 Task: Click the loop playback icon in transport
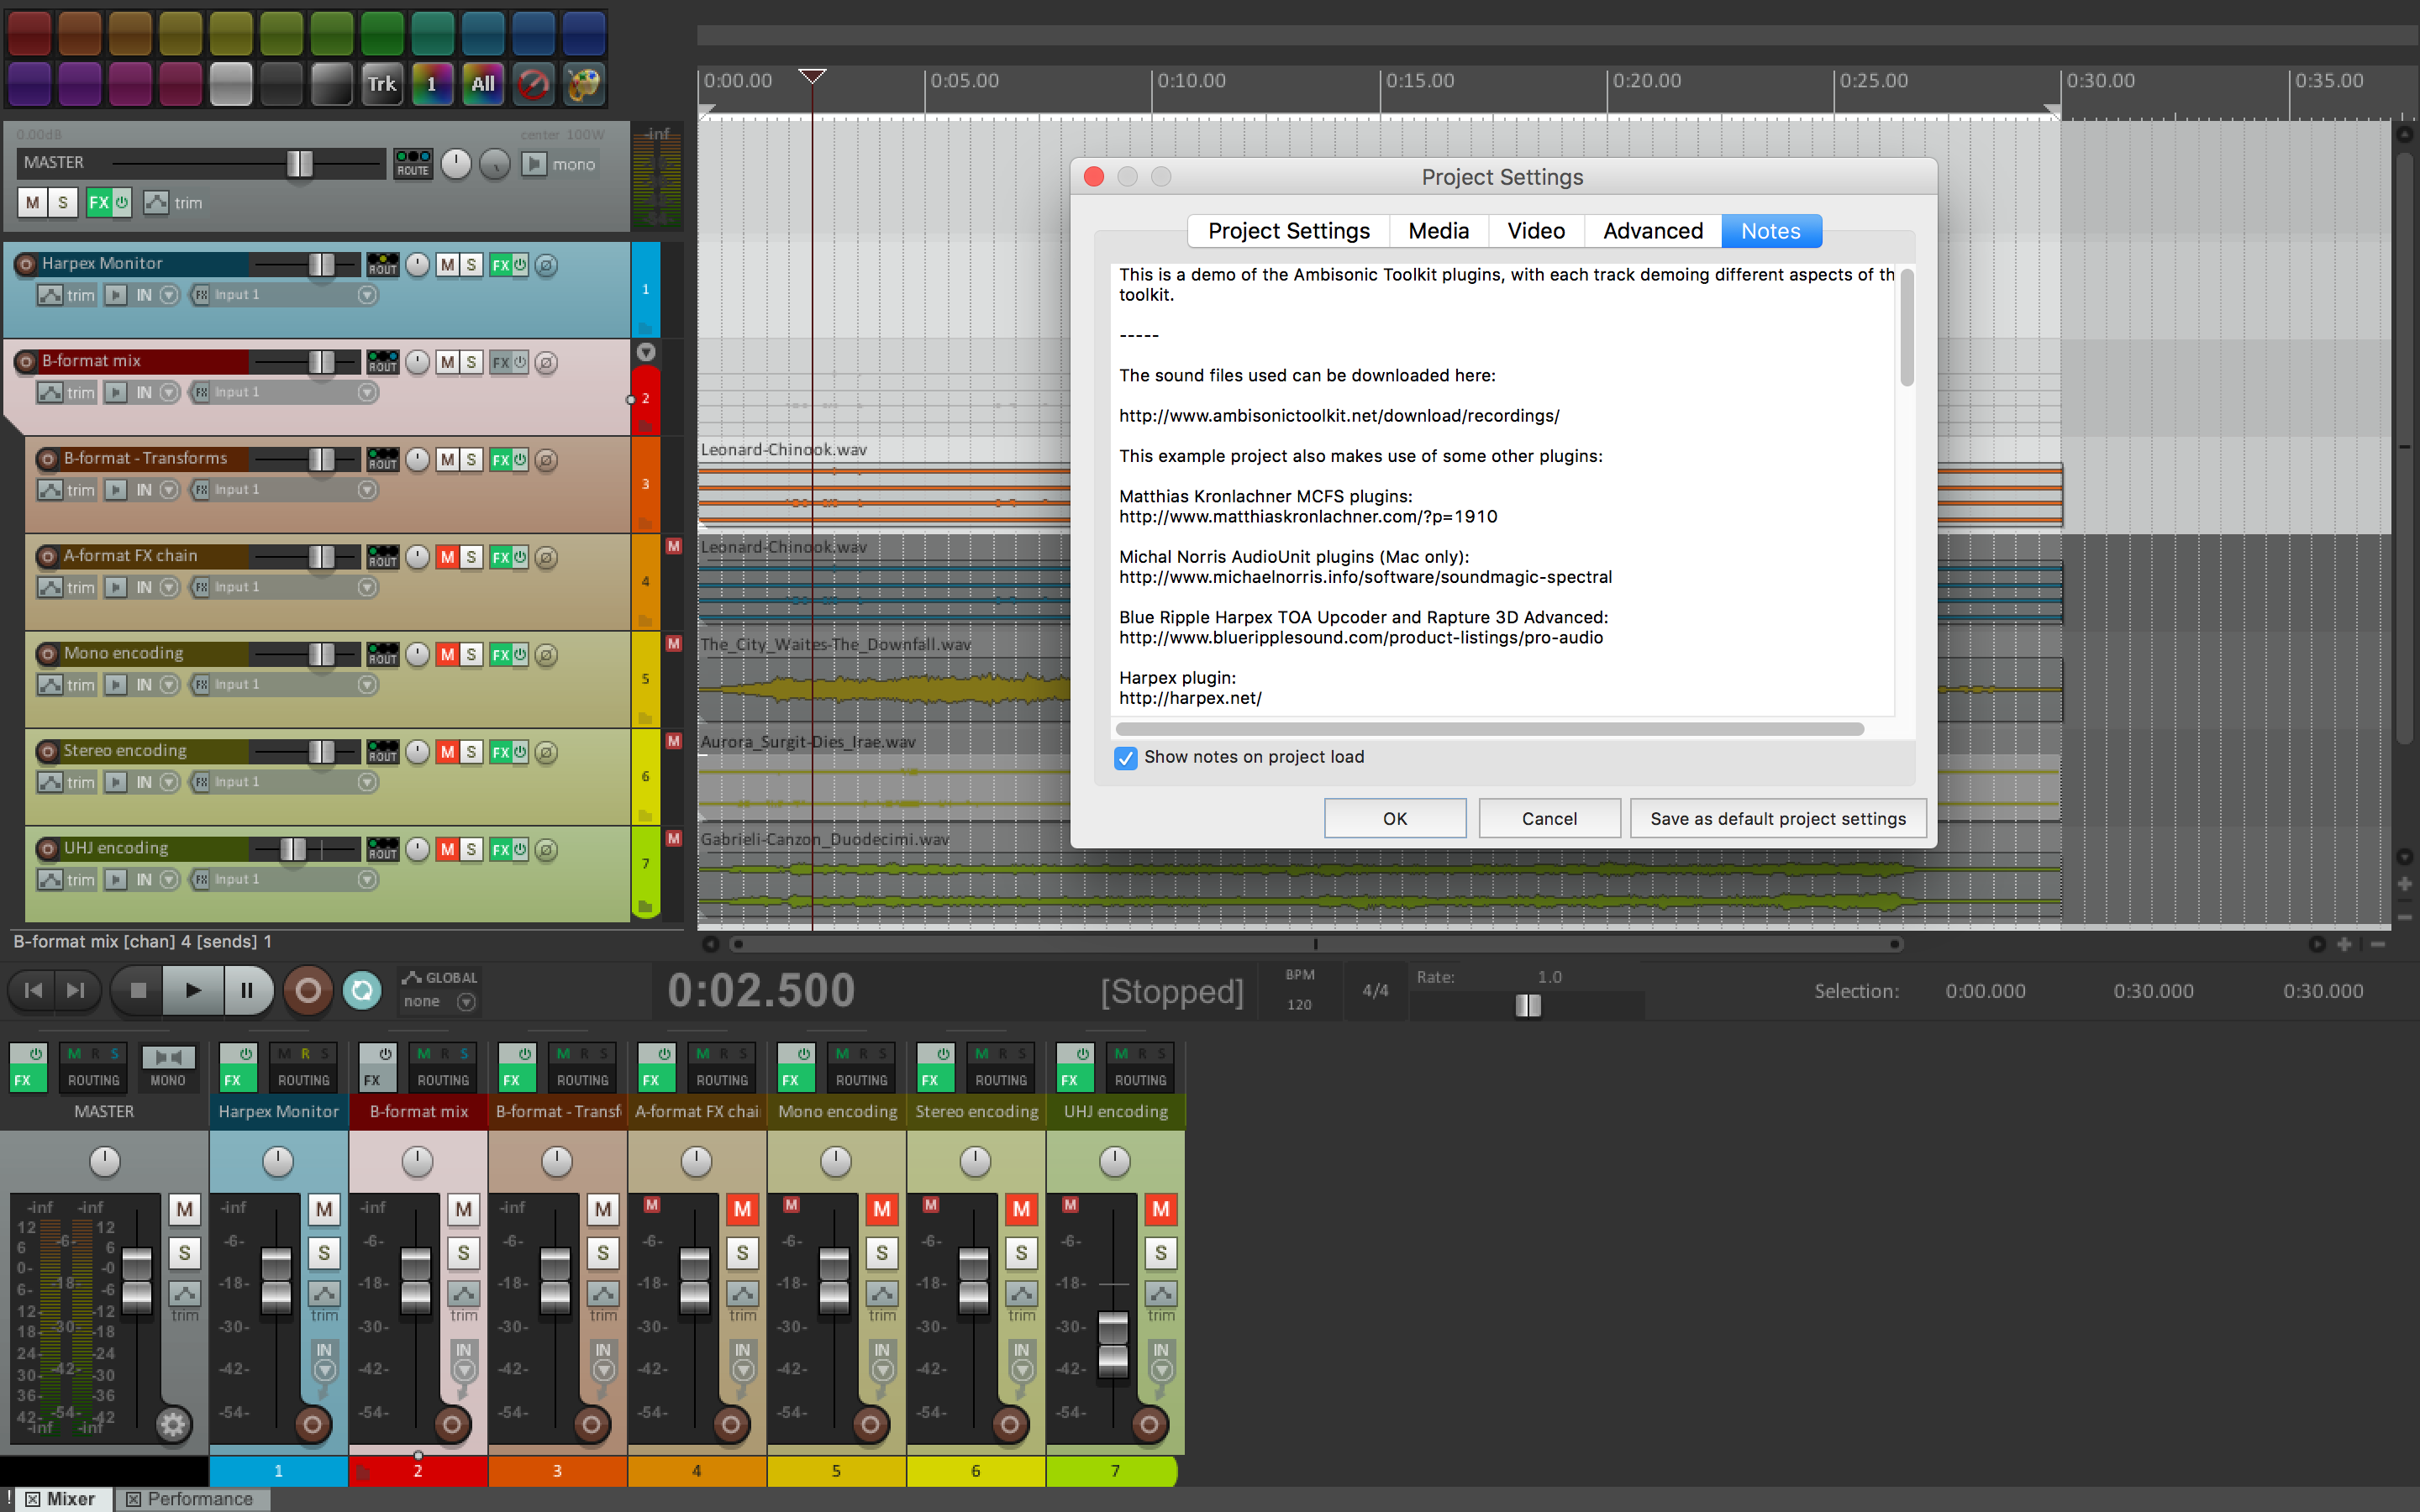tap(360, 991)
